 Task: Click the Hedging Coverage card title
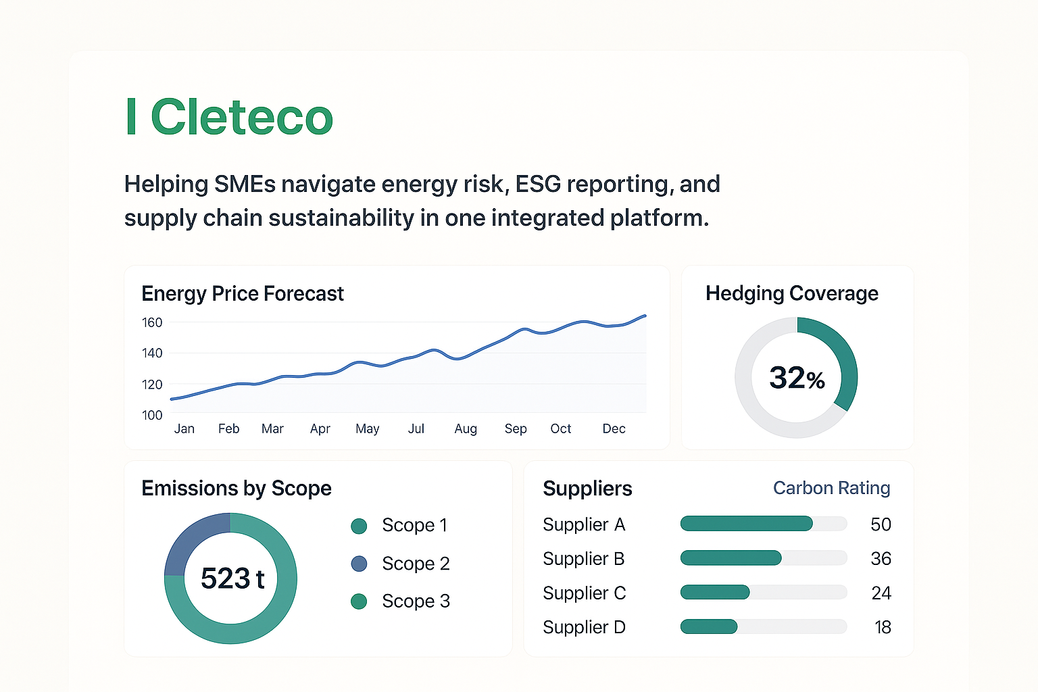click(x=792, y=293)
